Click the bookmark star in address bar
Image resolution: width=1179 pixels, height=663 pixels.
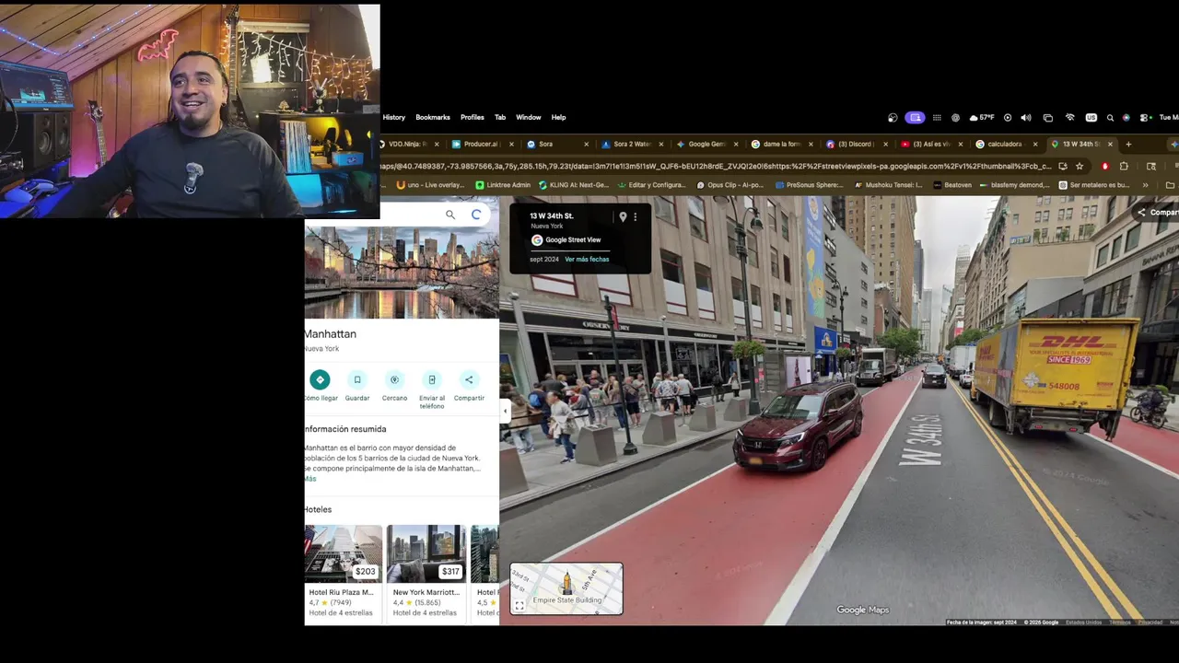[x=1080, y=167]
